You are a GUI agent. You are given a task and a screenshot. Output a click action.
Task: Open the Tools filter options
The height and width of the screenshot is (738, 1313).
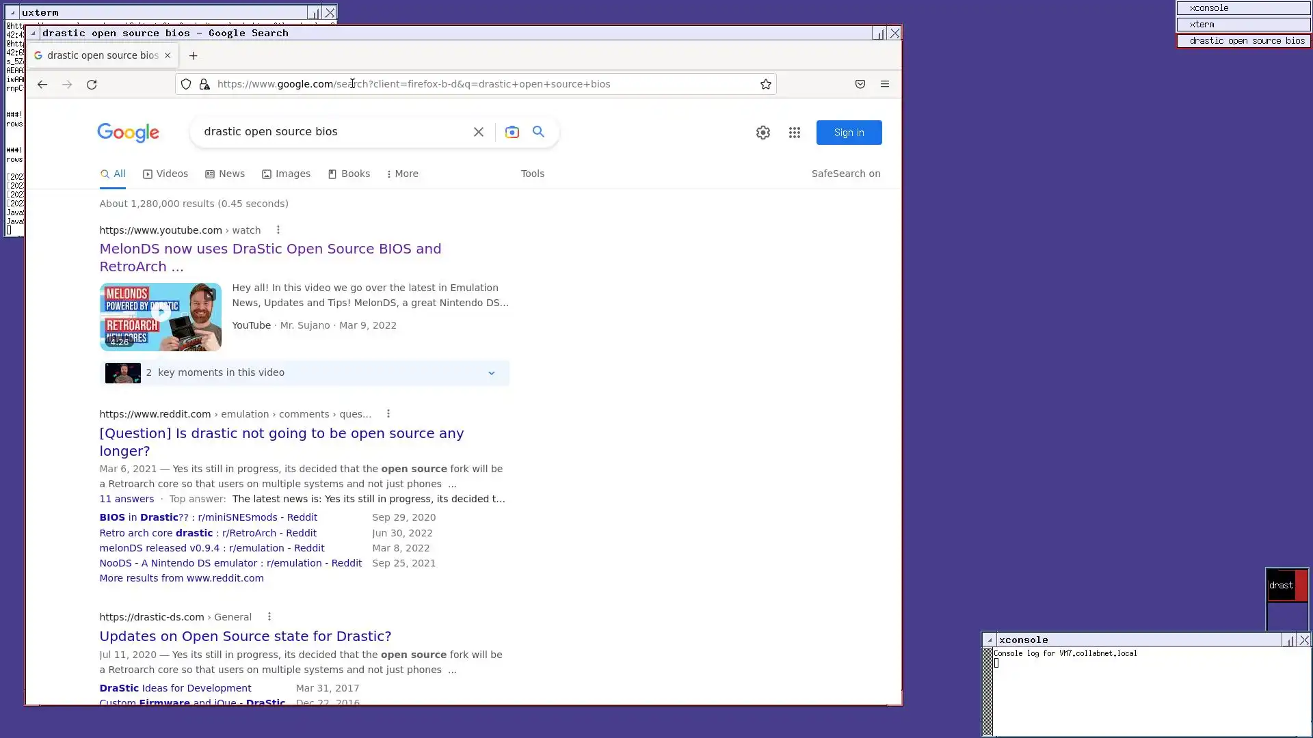(x=532, y=174)
